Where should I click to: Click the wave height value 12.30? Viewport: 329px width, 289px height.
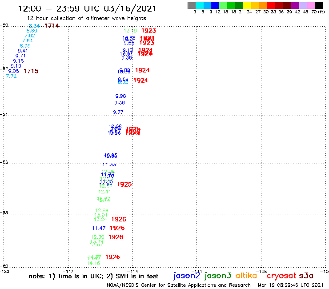click(x=97, y=237)
